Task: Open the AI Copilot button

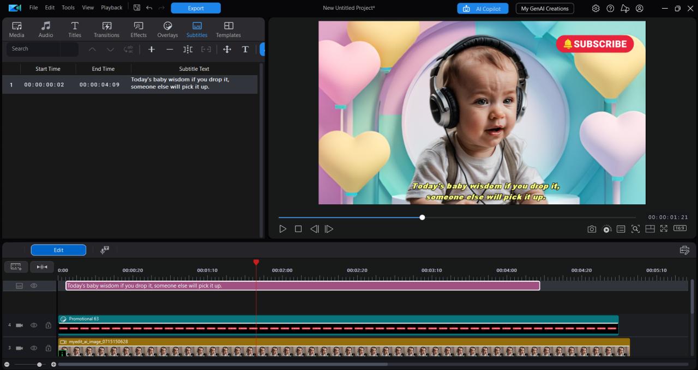Action: pyautogui.click(x=483, y=9)
